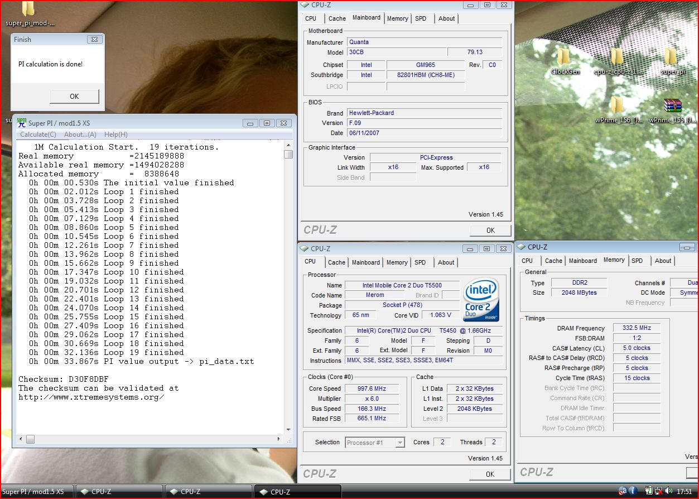Click the DRAM Frequency value 332.5 MHz
The width and height of the screenshot is (699, 499).
point(637,328)
